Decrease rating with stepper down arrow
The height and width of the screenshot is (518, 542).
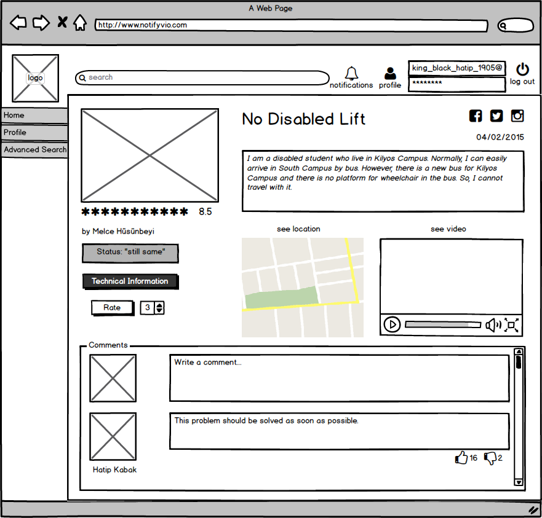pyautogui.click(x=159, y=310)
